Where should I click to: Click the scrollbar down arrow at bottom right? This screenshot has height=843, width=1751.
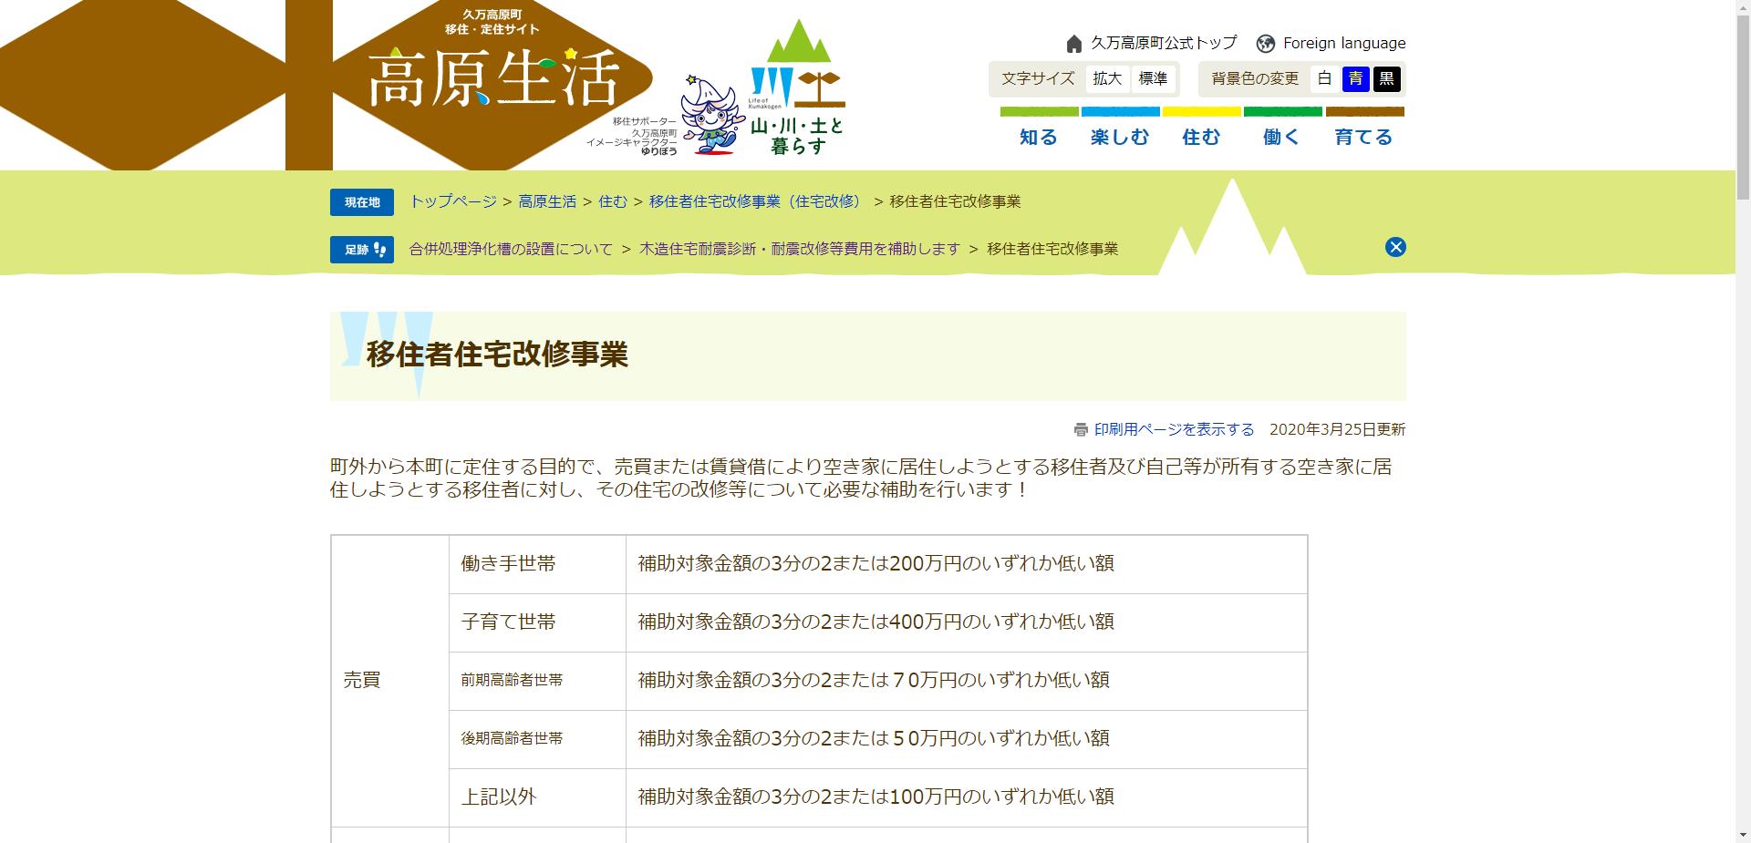pyautogui.click(x=1742, y=835)
